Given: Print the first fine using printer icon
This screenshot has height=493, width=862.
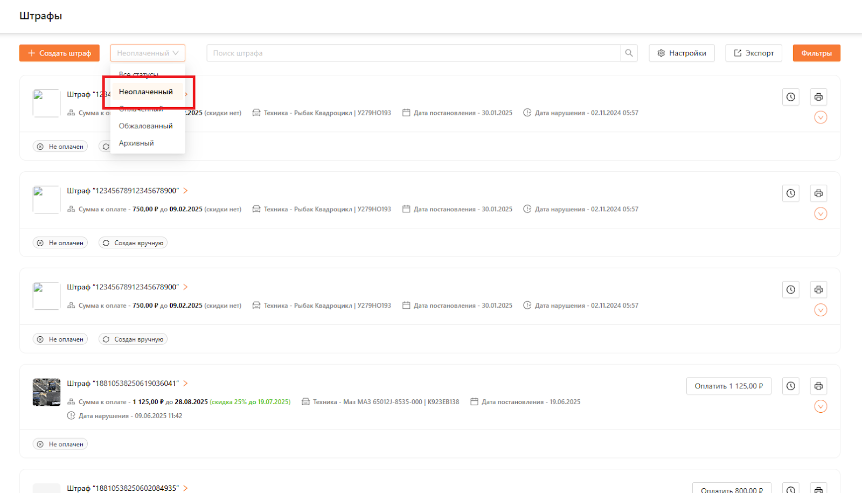Looking at the screenshot, I should pos(818,97).
